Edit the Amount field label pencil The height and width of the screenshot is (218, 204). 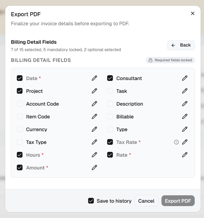point(94,168)
